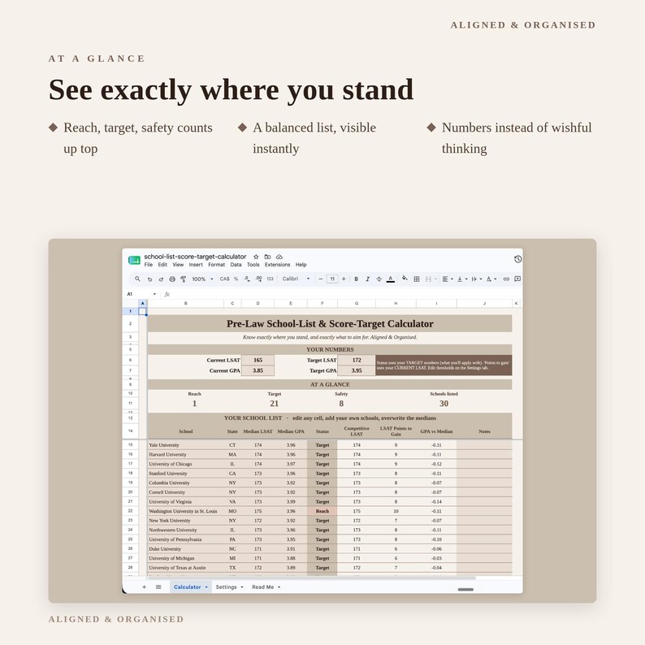Click the cloud save status icon
This screenshot has height=645, width=645.
pyautogui.click(x=279, y=257)
